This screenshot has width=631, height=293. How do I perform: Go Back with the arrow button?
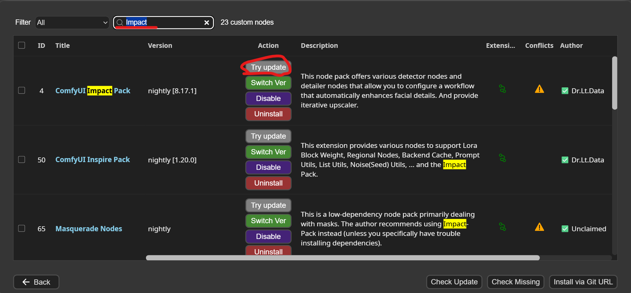click(x=36, y=282)
